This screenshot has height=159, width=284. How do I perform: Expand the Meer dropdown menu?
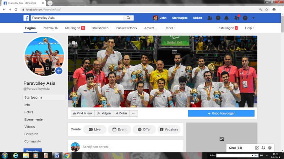[170, 28]
